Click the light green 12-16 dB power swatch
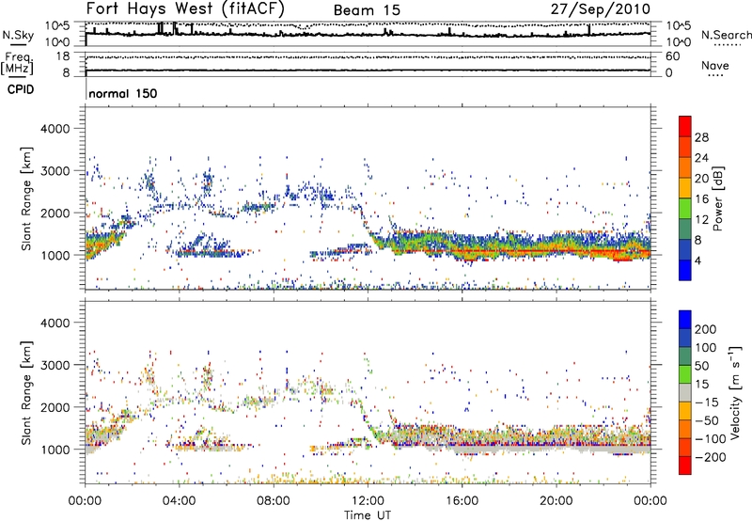This screenshot has height=521, width=752. (x=685, y=209)
